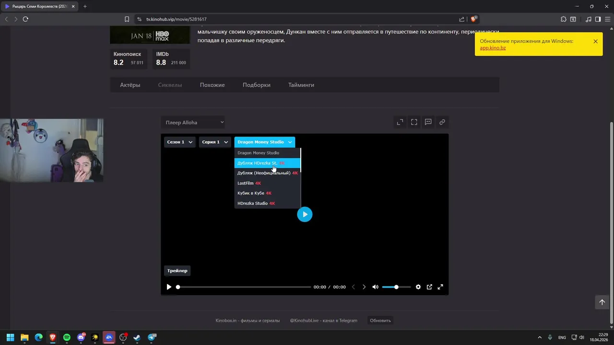Screen dimensions: 614x345
Task: Open Steam from the taskbar
Action: point(137,337)
